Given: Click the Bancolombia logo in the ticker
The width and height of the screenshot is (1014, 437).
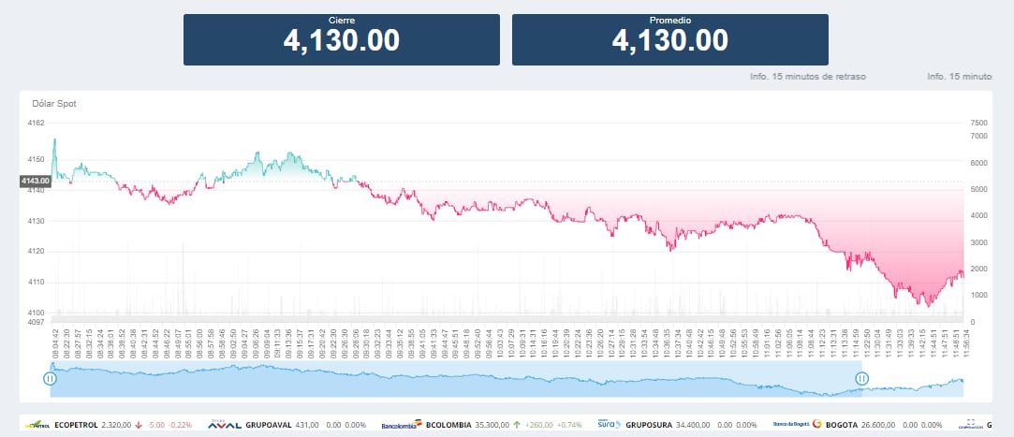Looking at the screenshot, I should pyautogui.click(x=401, y=425).
